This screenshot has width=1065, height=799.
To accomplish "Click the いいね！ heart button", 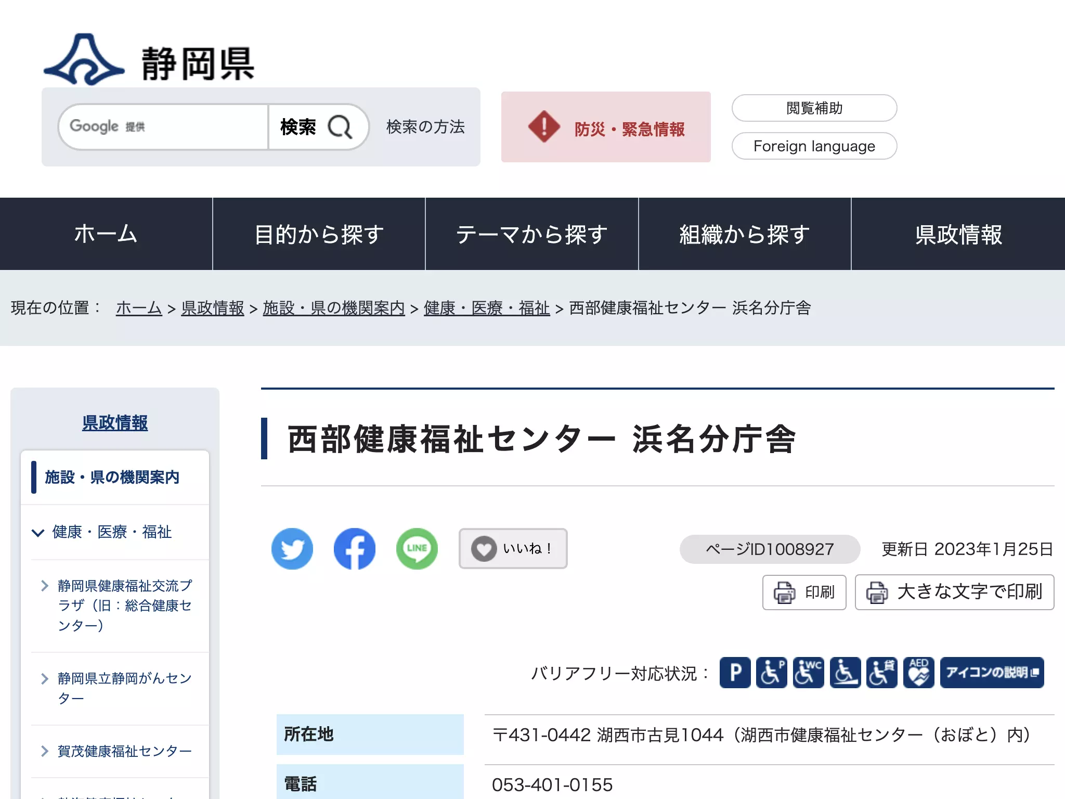I will [x=513, y=549].
